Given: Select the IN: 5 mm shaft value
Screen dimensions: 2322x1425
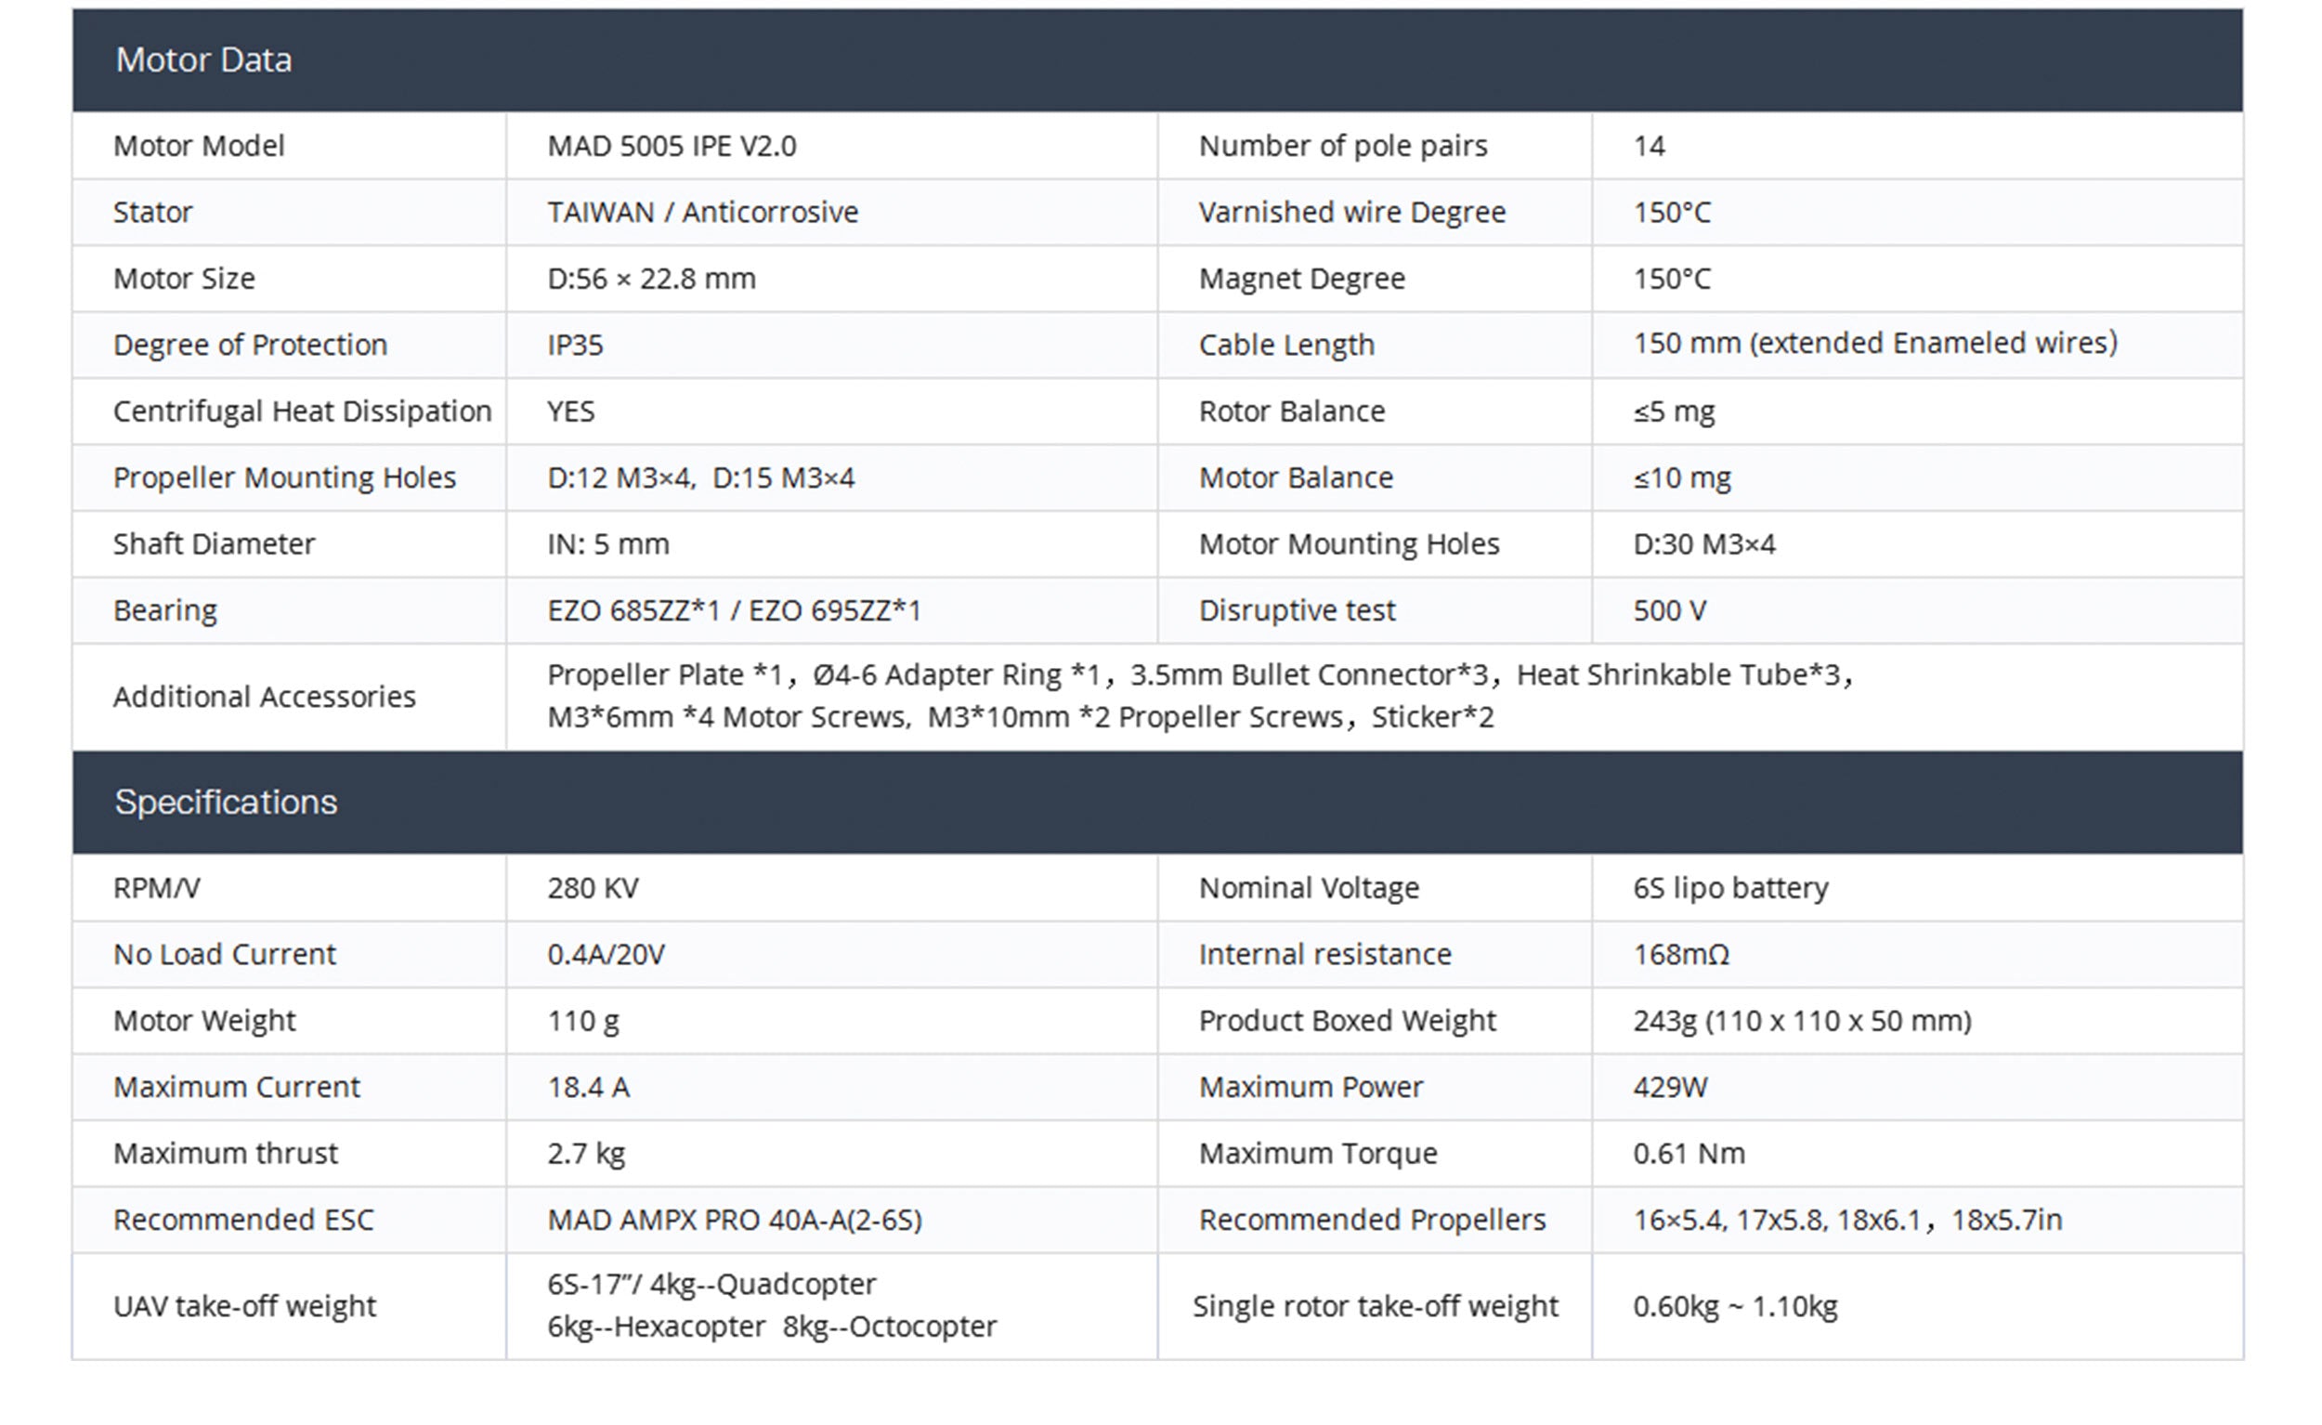Looking at the screenshot, I should (607, 543).
